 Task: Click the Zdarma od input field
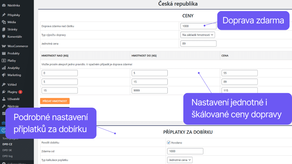[185, 151]
